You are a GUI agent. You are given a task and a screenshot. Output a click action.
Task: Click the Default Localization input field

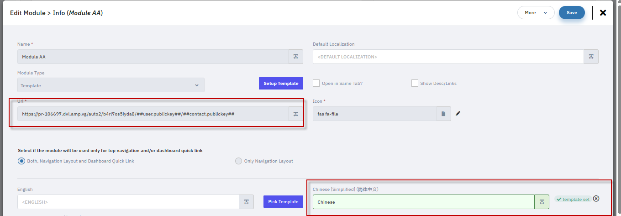coord(448,57)
